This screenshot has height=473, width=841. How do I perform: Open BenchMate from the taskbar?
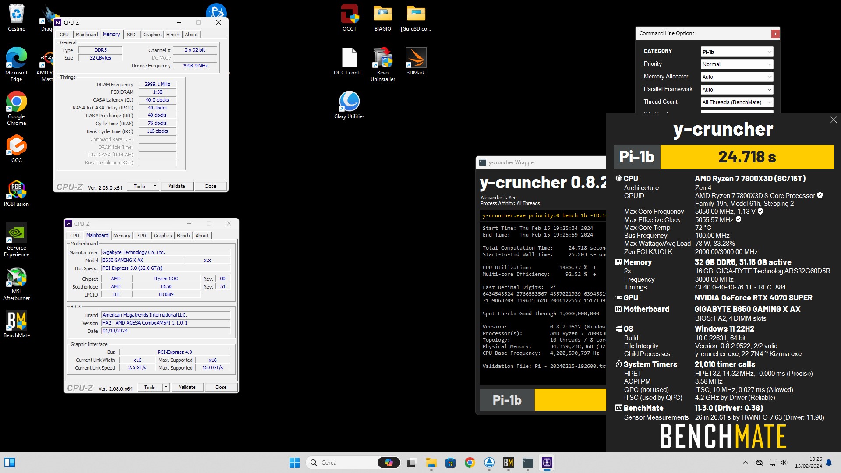[x=508, y=462]
